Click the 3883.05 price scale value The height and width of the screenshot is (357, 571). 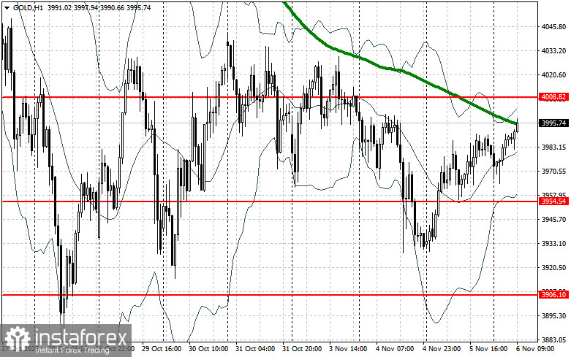pyautogui.click(x=553, y=339)
